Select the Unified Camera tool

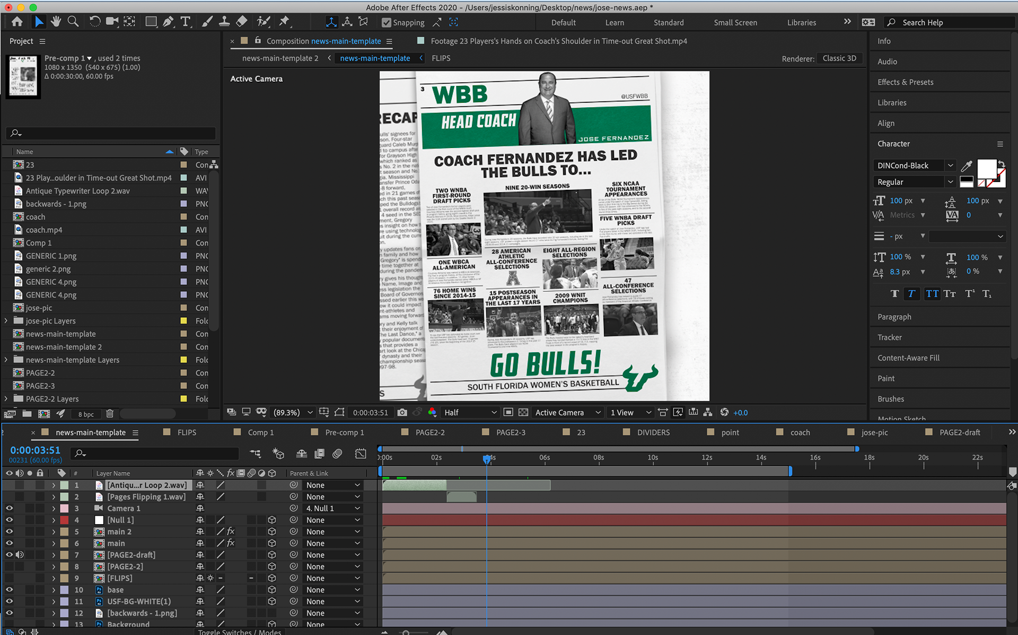click(x=112, y=22)
